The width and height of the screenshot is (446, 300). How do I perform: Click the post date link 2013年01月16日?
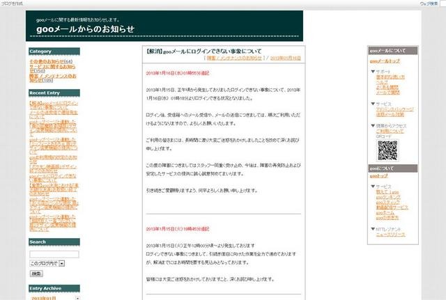(285, 58)
